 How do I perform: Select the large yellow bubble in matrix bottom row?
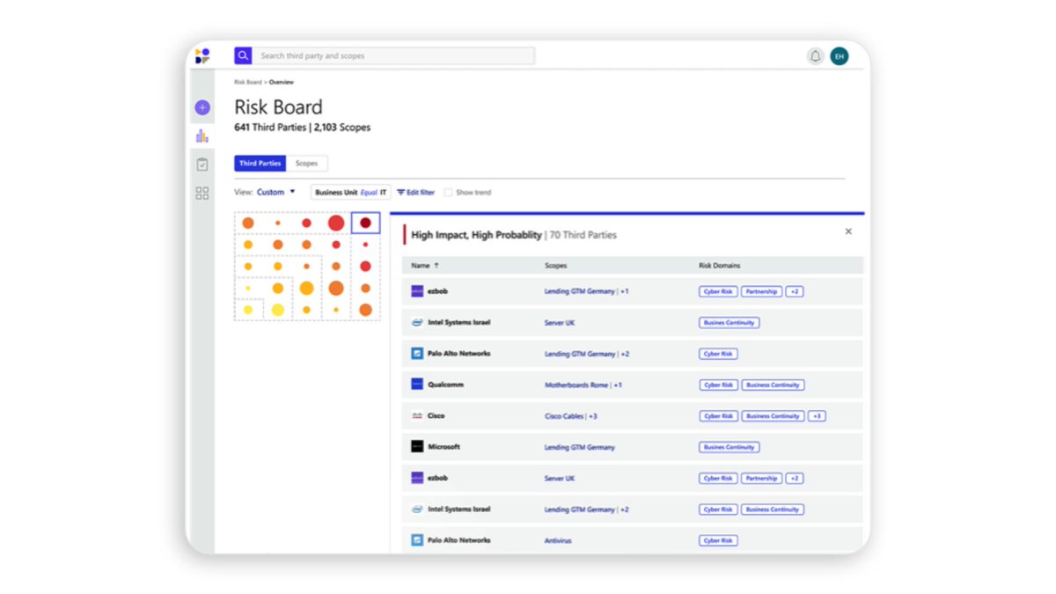tap(277, 309)
